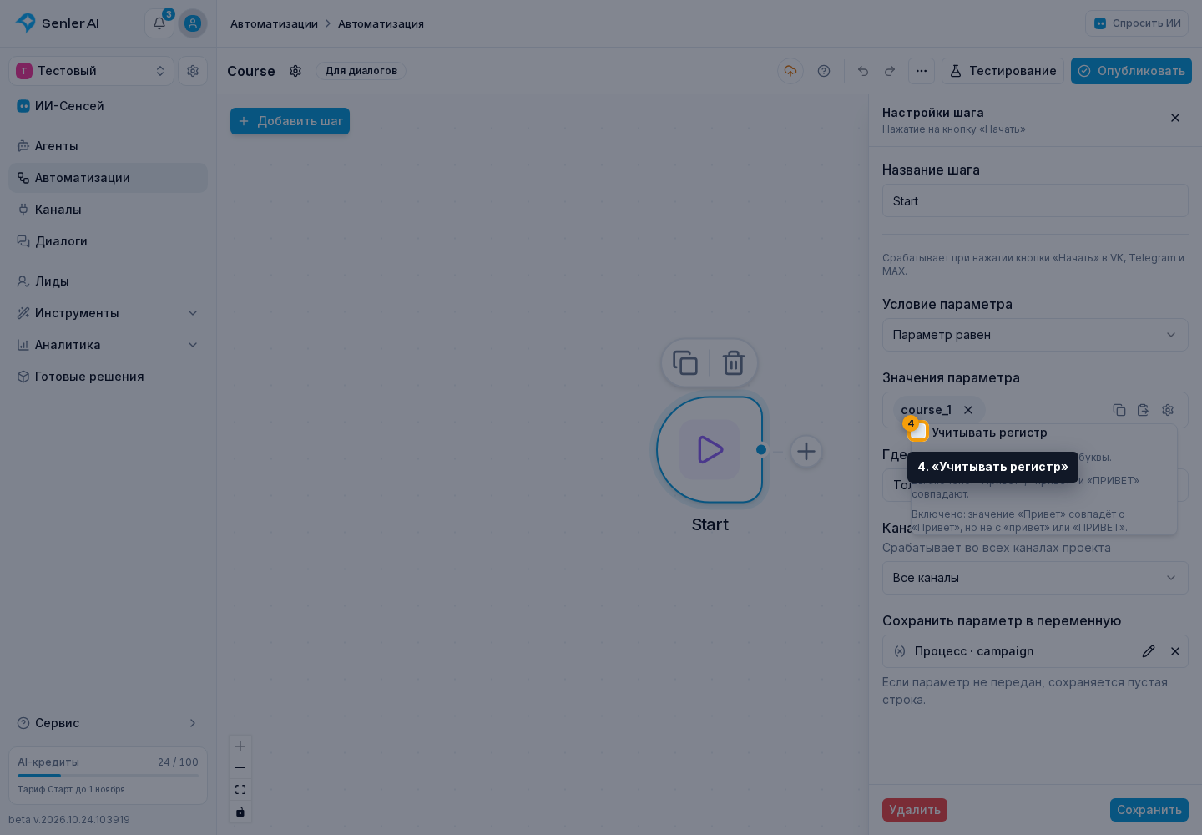Open the help question mark icon
Image resolution: width=1202 pixels, height=835 pixels.
(824, 71)
